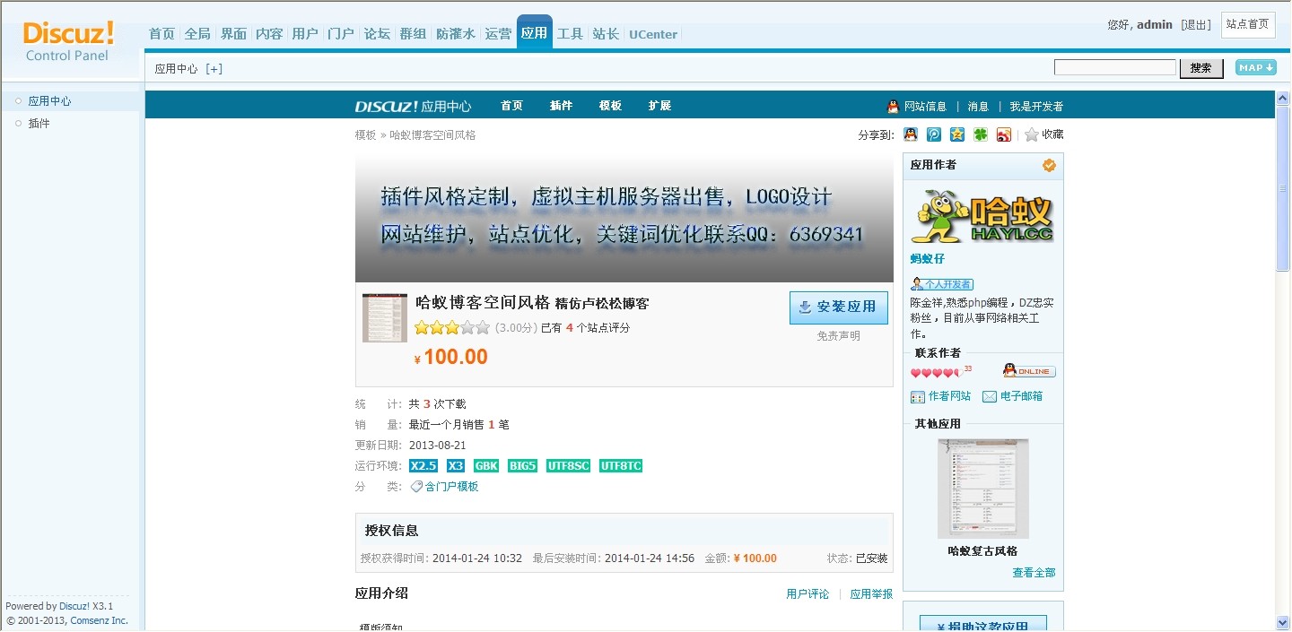Click the 电子邮箱 envelope link

[1012, 396]
